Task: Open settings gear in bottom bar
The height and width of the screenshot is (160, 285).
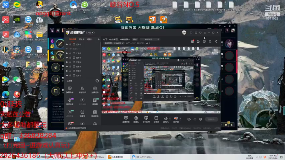Action: [201, 119]
